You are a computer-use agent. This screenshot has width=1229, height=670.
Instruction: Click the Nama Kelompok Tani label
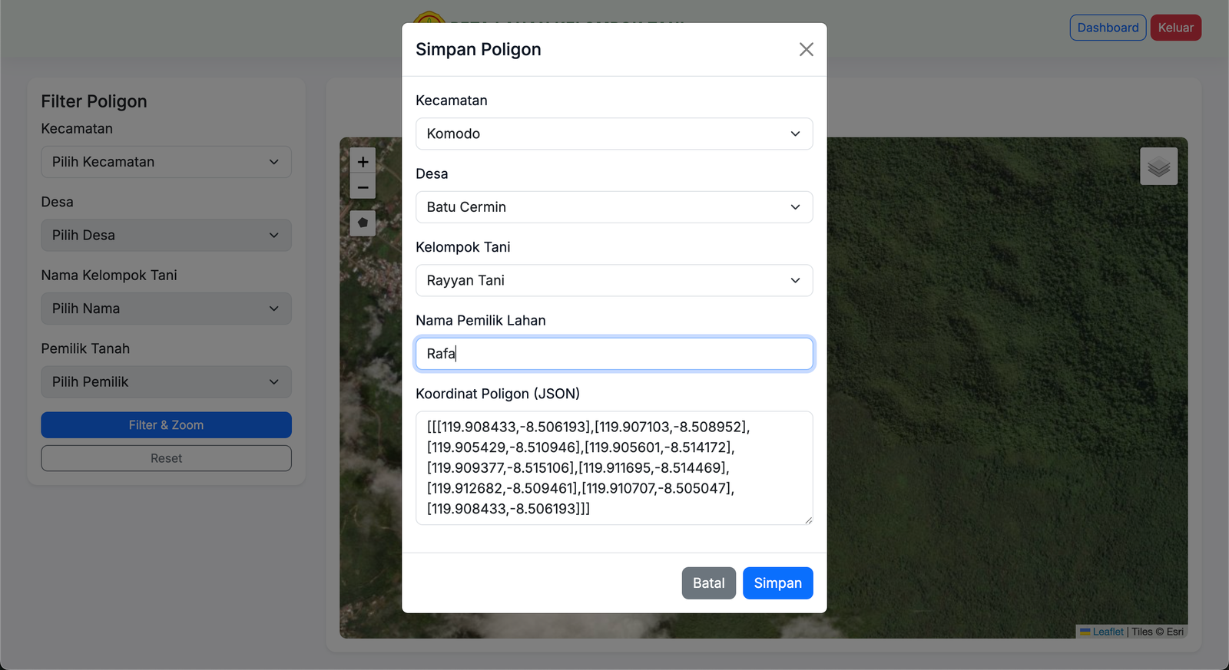point(109,276)
